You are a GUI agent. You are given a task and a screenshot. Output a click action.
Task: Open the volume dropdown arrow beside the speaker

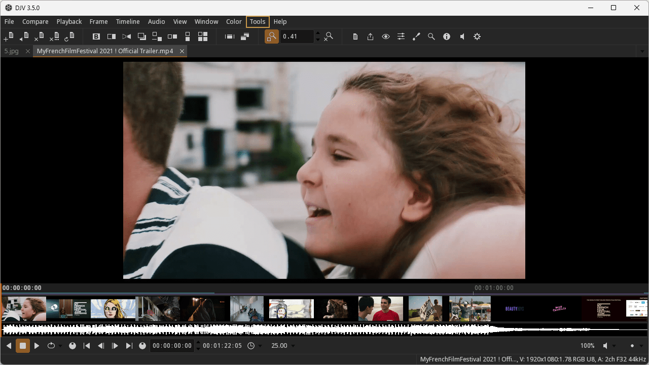point(615,346)
